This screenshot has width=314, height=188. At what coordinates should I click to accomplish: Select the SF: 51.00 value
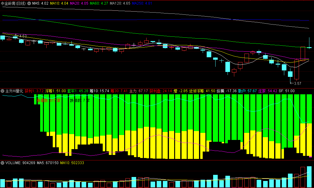tap(287, 91)
